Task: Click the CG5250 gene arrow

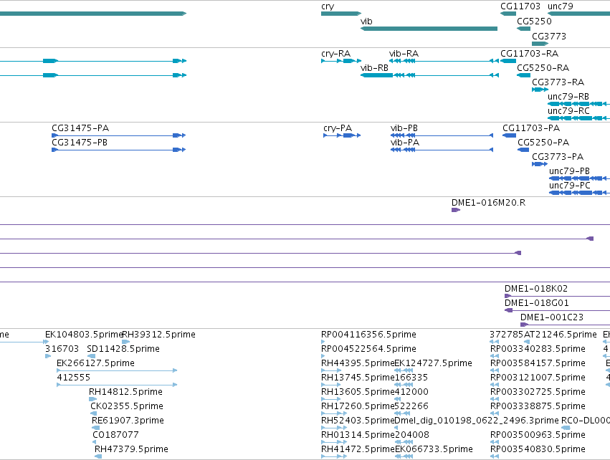Action: click(x=524, y=29)
